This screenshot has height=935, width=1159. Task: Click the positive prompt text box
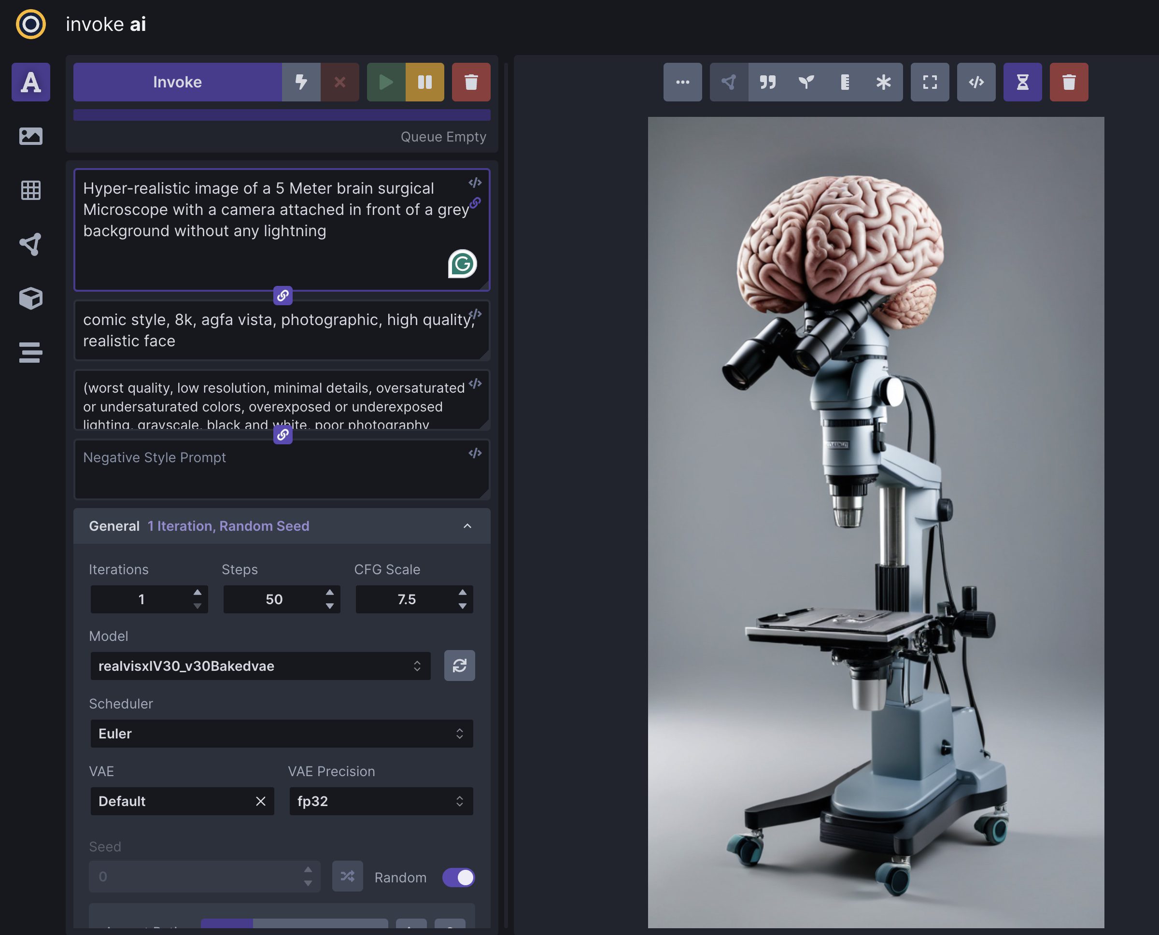[282, 230]
